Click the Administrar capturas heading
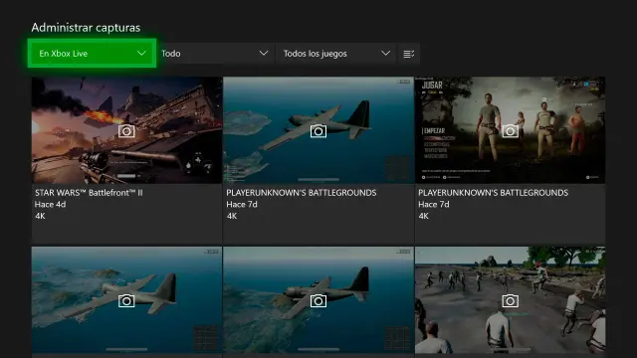The height and width of the screenshot is (358, 637). (86, 28)
